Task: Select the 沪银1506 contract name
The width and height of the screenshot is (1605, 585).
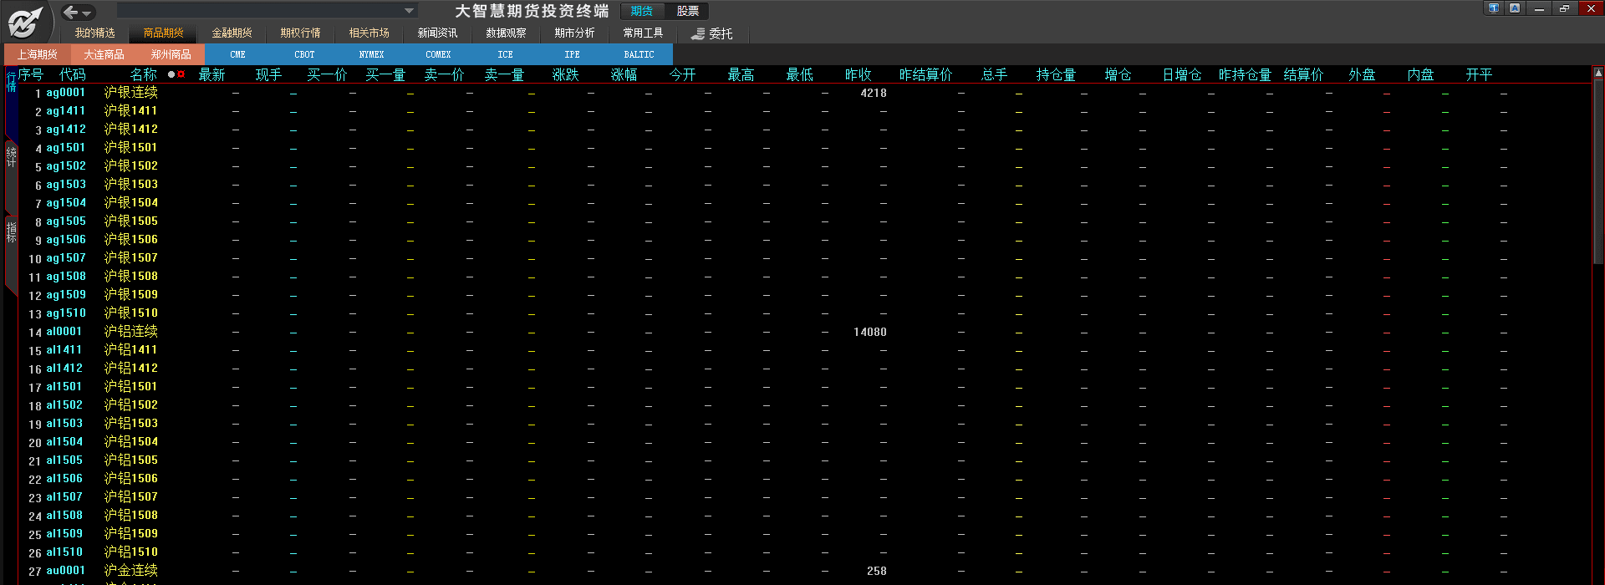Action: click(131, 240)
